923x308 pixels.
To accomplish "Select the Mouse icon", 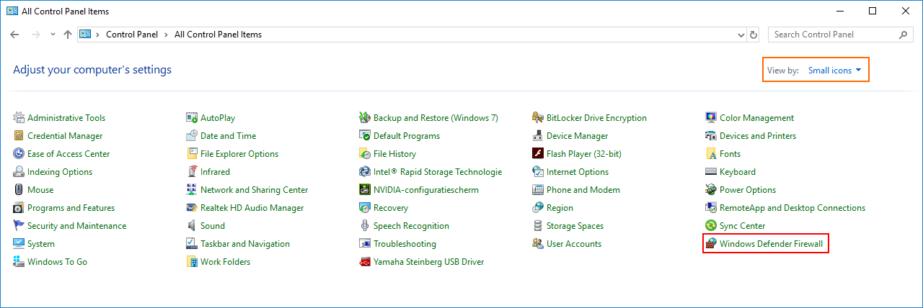I will 19,190.
